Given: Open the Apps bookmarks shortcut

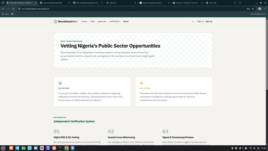Looking at the screenshot, I should pyautogui.click(x=5, y=14).
